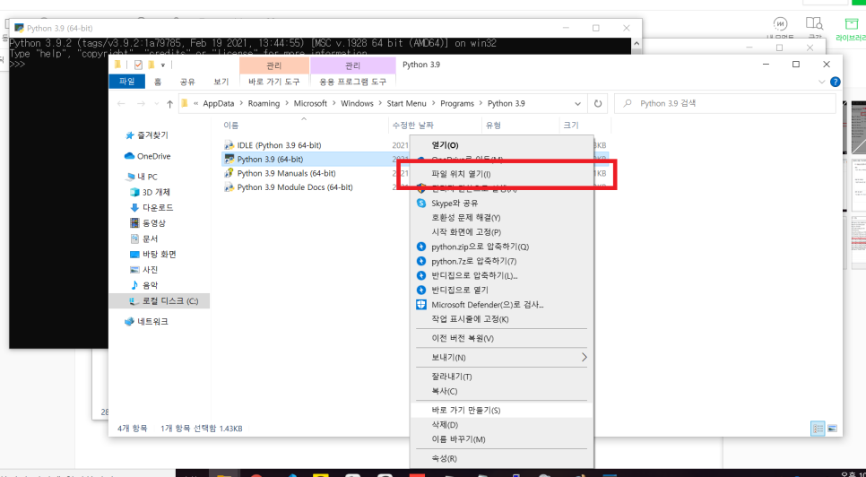Click the Python console scrollbar up arrow
This screenshot has height=477, width=866.
coord(637,44)
